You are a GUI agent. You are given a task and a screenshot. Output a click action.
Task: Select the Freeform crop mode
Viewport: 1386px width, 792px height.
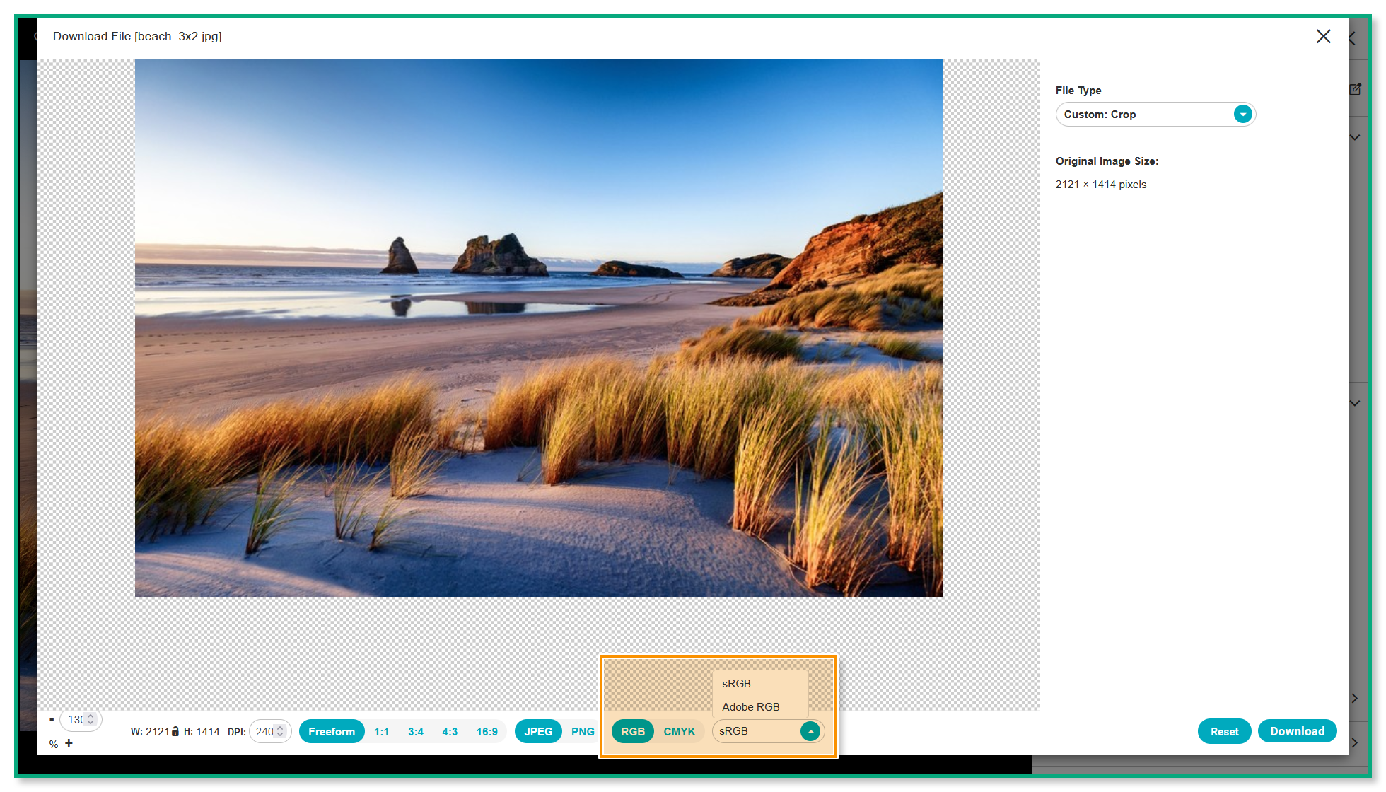tap(332, 731)
